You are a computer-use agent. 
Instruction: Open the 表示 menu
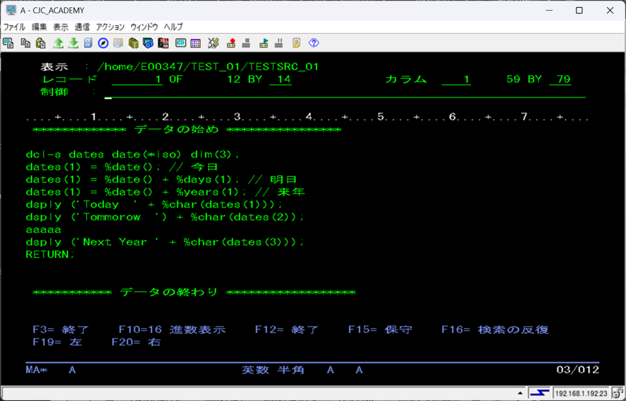(x=61, y=27)
